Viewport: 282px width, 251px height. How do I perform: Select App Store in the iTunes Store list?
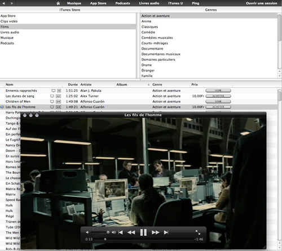click(x=68, y=16)
